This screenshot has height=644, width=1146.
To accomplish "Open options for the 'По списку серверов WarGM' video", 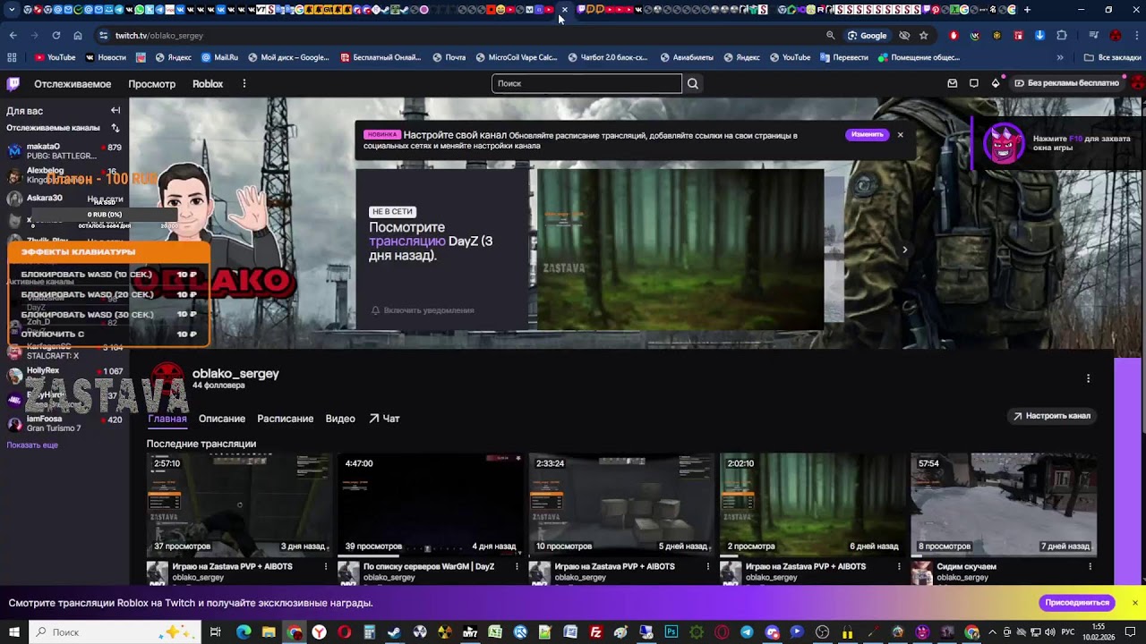I will coord(517,567).
